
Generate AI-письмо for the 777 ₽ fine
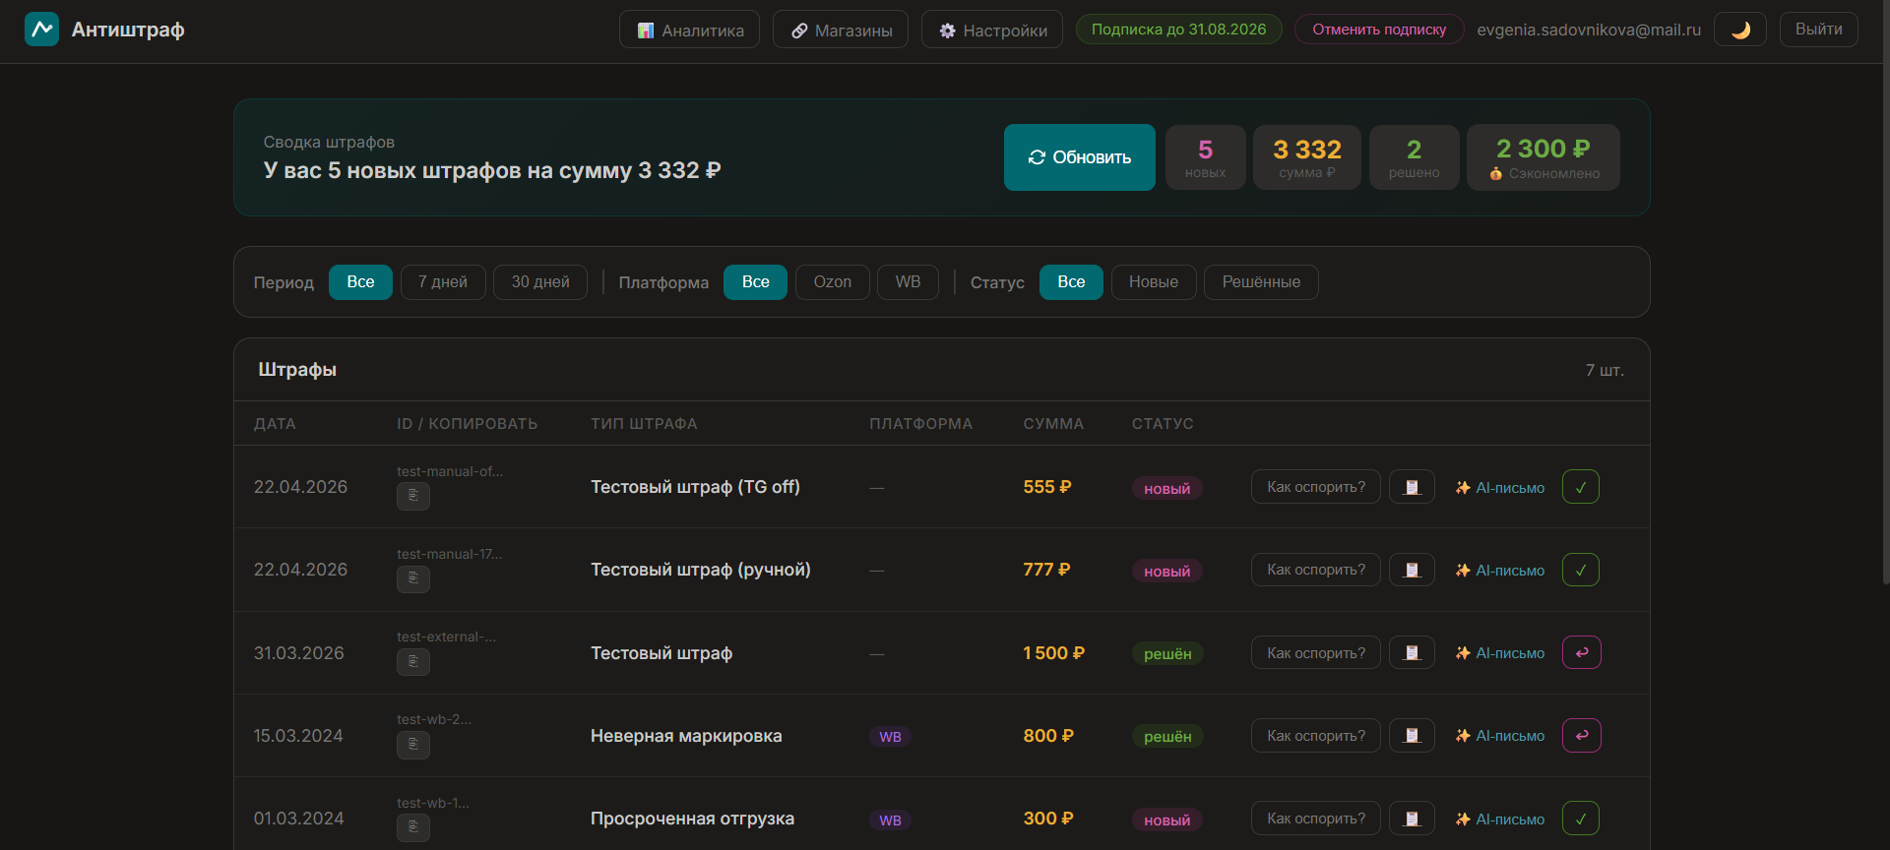coord(1500,571)
